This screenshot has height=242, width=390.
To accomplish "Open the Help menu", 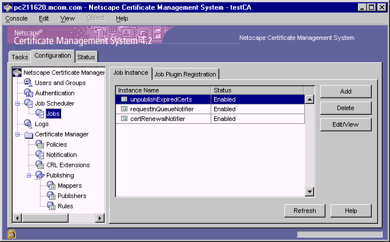I will tap(122, 18).
